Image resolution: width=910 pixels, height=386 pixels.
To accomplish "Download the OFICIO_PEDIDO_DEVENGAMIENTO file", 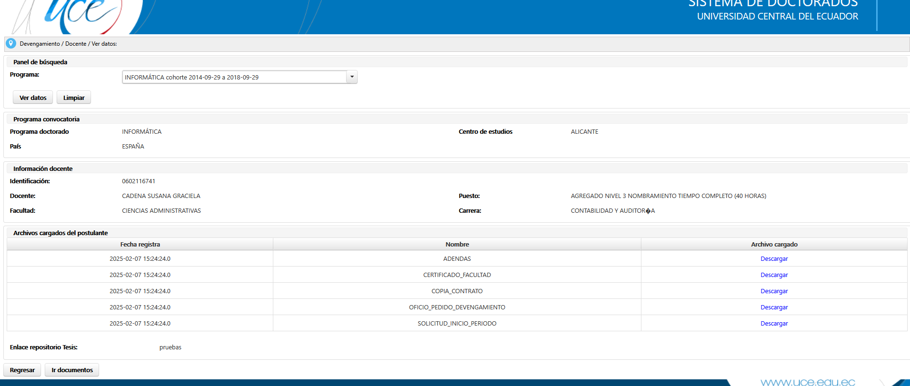I will tap(774, 307).
